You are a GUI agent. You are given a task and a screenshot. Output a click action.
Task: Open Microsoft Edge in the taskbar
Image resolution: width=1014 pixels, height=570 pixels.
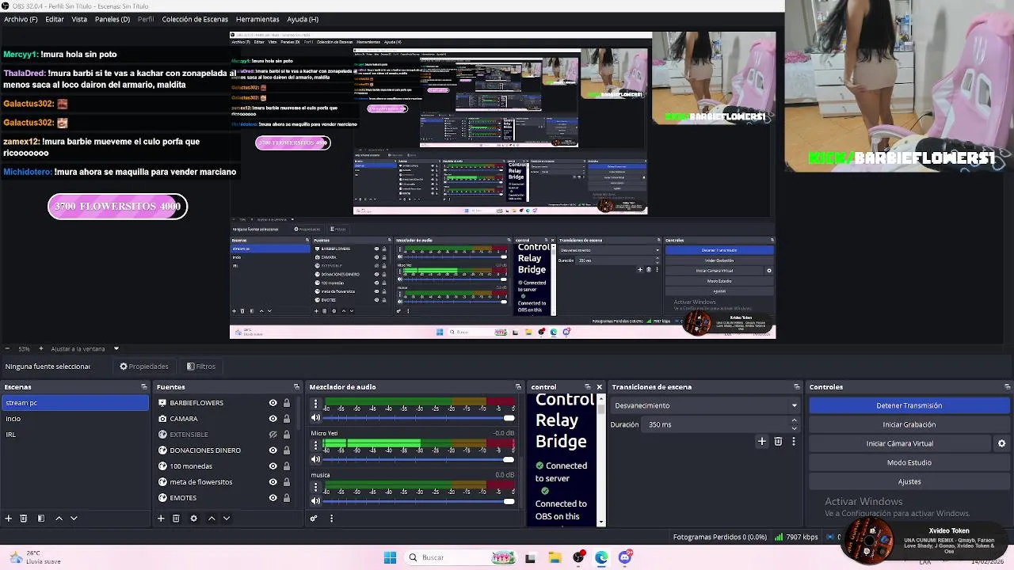601,557
